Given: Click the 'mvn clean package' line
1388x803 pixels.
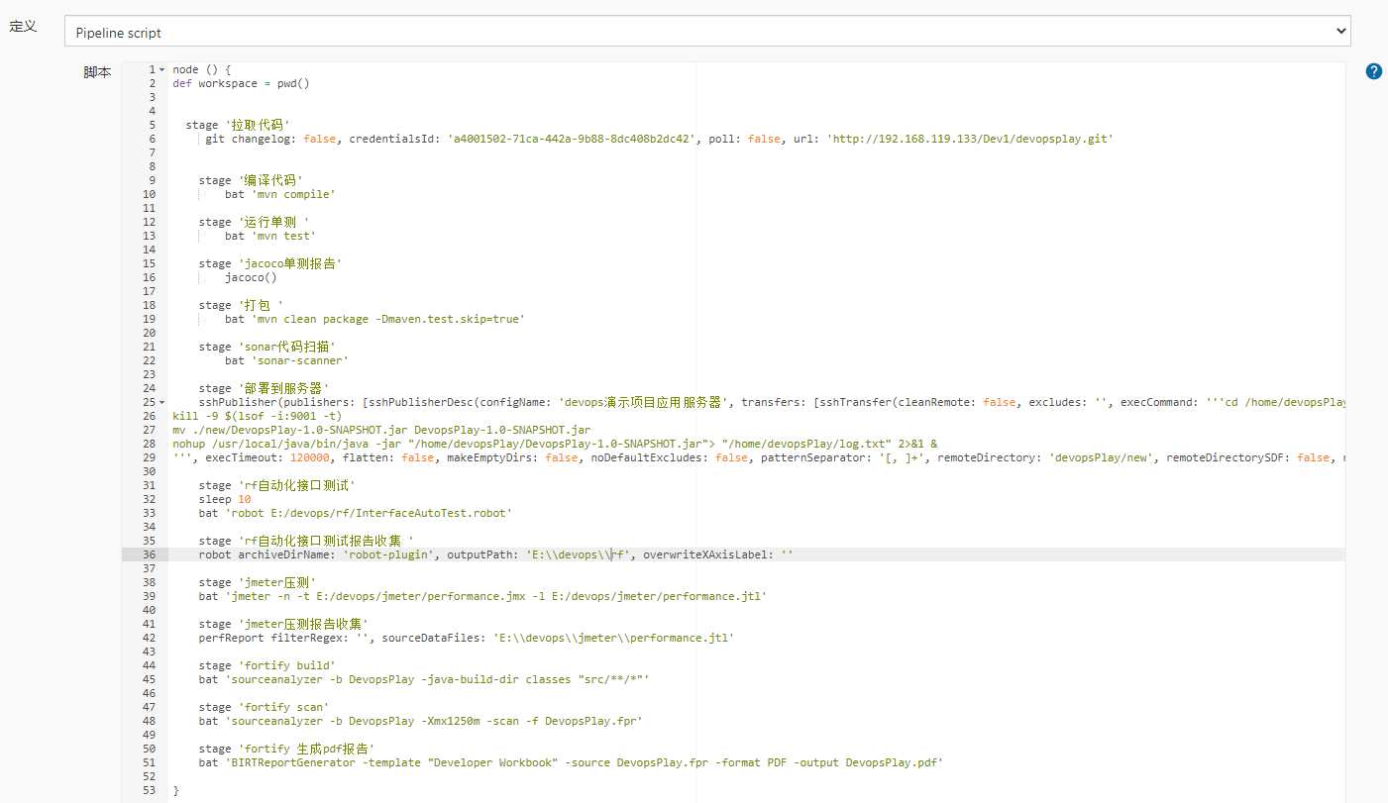Looking at the screenshot, I should [x=374, y=319].
